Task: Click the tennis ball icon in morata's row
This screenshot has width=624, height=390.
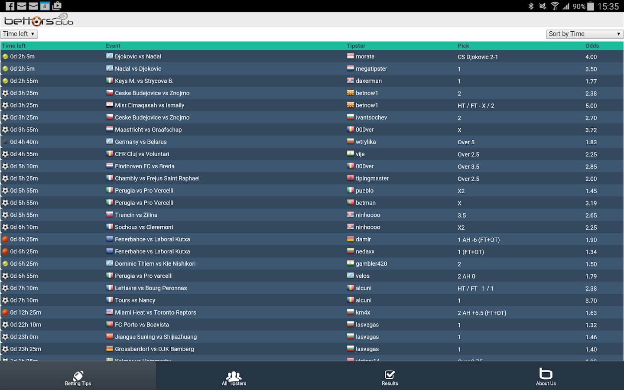Action: click(x=5, y=56)
